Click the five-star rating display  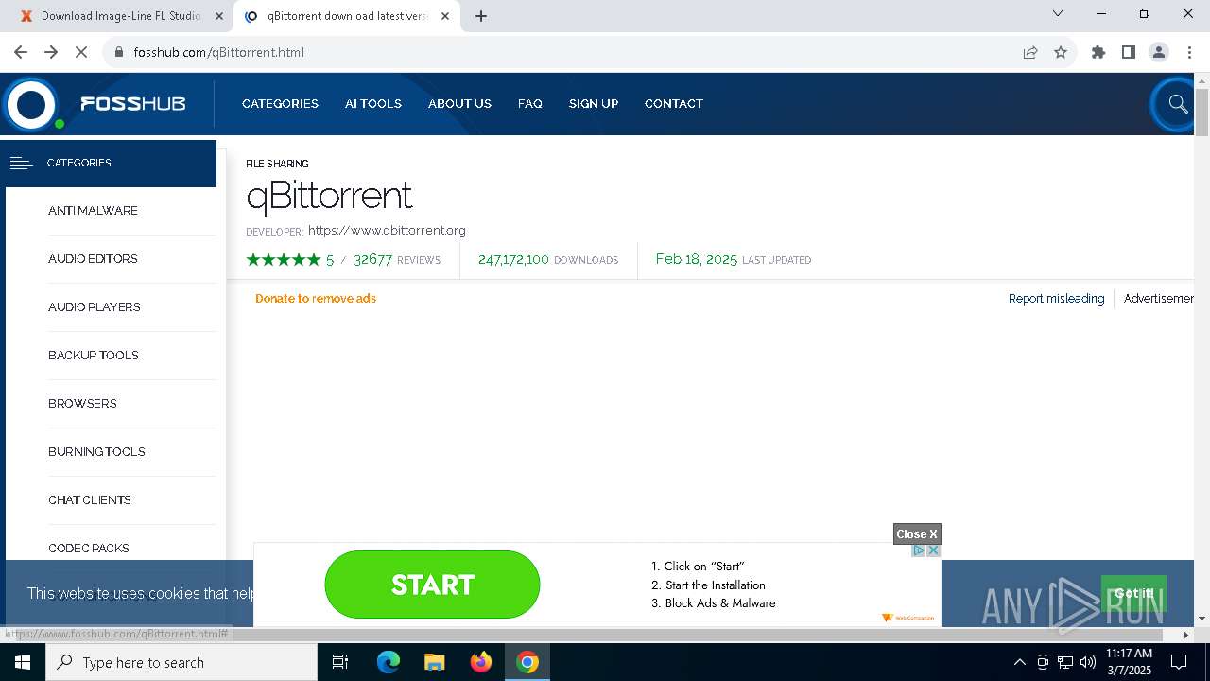284,259
